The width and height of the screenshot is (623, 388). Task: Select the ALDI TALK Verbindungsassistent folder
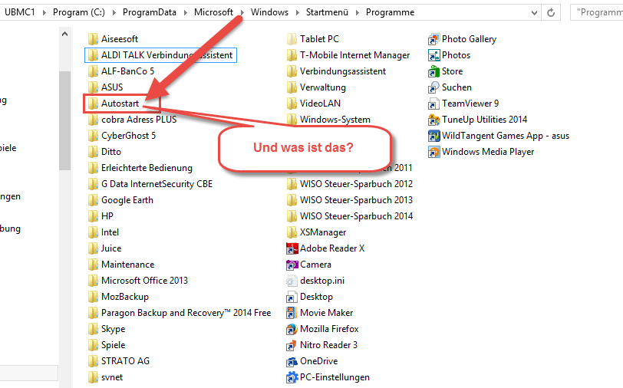tap(160, 55)
